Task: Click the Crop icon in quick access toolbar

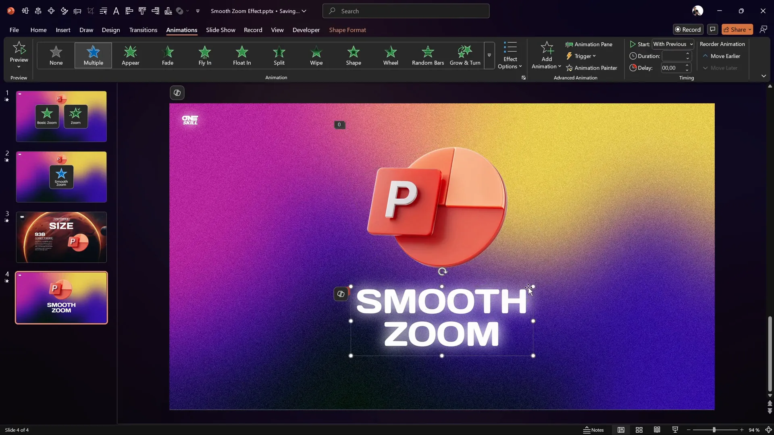Action: pyautogui.click(x=90, y=11)
